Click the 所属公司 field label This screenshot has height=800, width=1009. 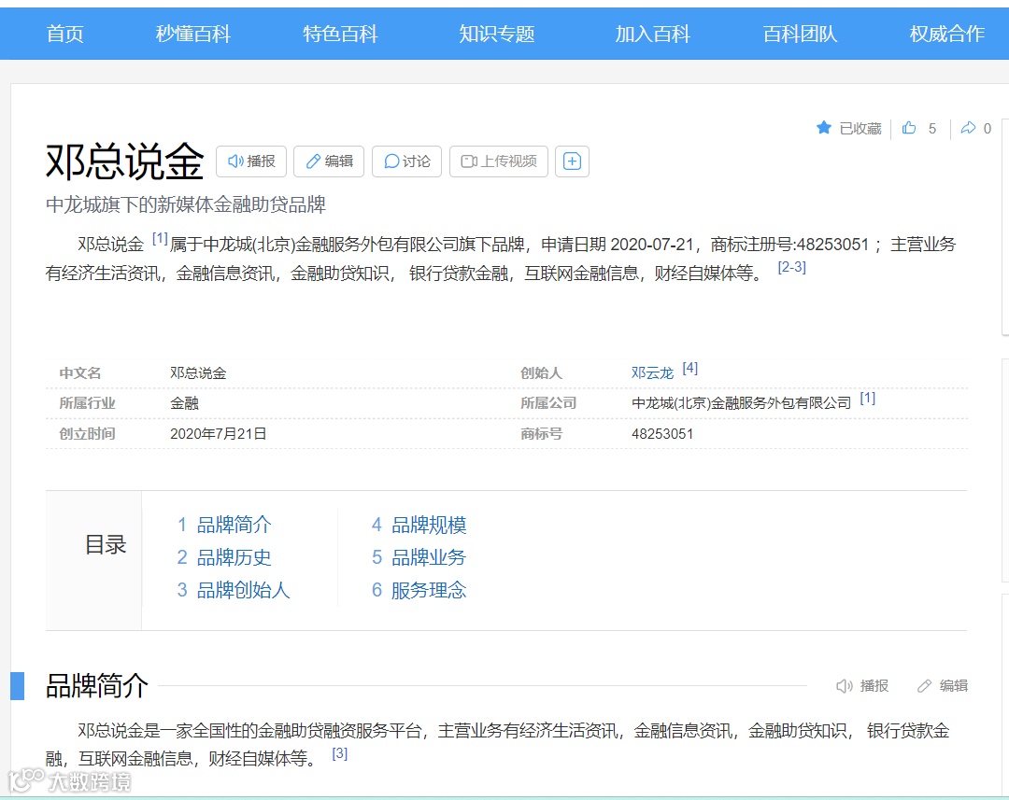[x=548, y=403]
